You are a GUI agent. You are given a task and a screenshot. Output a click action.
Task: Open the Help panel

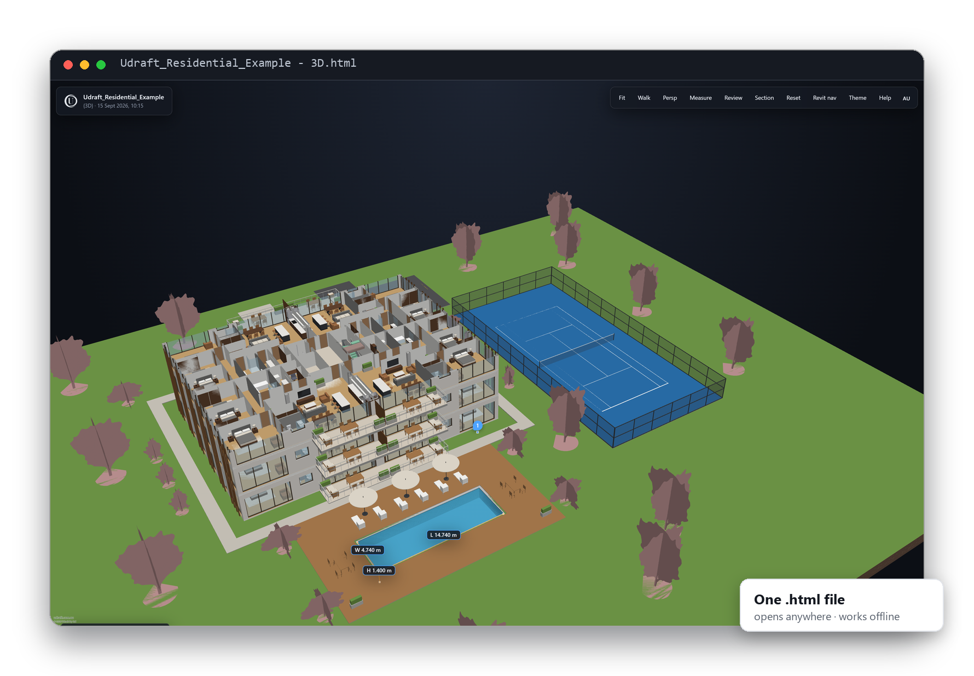tap(885, 98)
